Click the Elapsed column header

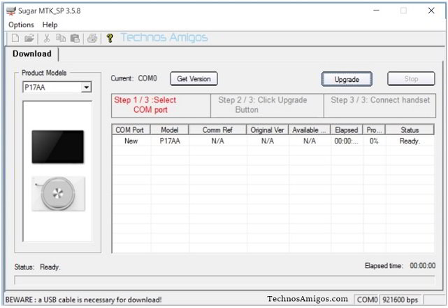pos(347,130)
